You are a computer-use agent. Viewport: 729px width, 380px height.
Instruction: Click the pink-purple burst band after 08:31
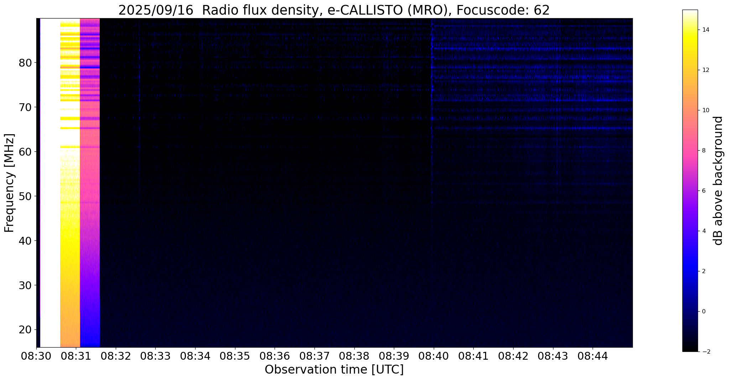[90, 183]
